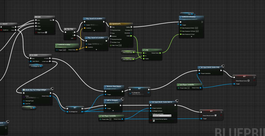Click the Door Close Angle variable node
265x136 pixels.
pyautogui.click(x=128, y=52)
